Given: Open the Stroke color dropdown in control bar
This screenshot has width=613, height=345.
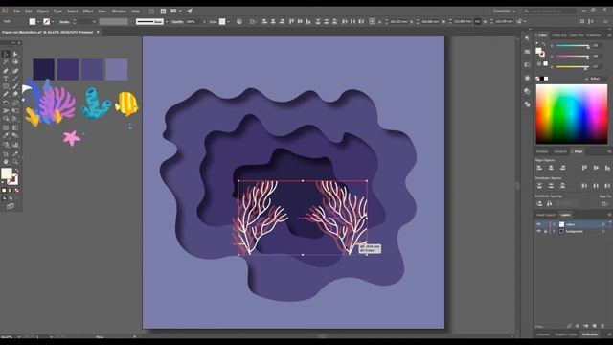Looking at the screenshot, I should 53,22.
